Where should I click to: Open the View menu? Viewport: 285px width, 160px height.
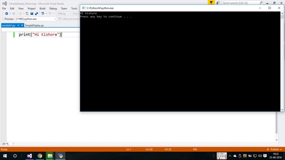[21, 8]
